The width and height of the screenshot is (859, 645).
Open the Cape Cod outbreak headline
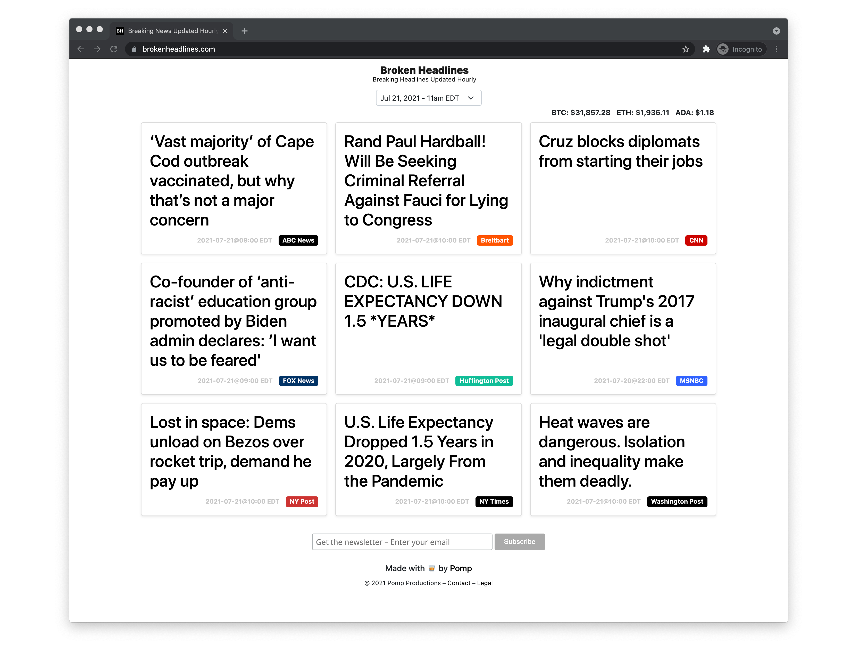tap(232, 181)
